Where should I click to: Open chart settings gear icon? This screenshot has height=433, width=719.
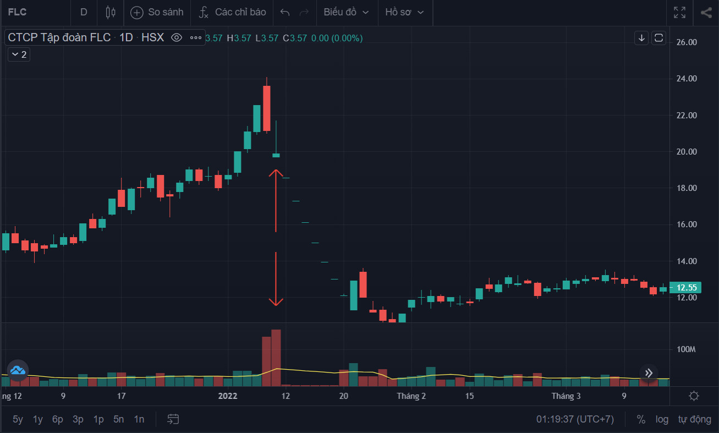(x=694, y=396)
